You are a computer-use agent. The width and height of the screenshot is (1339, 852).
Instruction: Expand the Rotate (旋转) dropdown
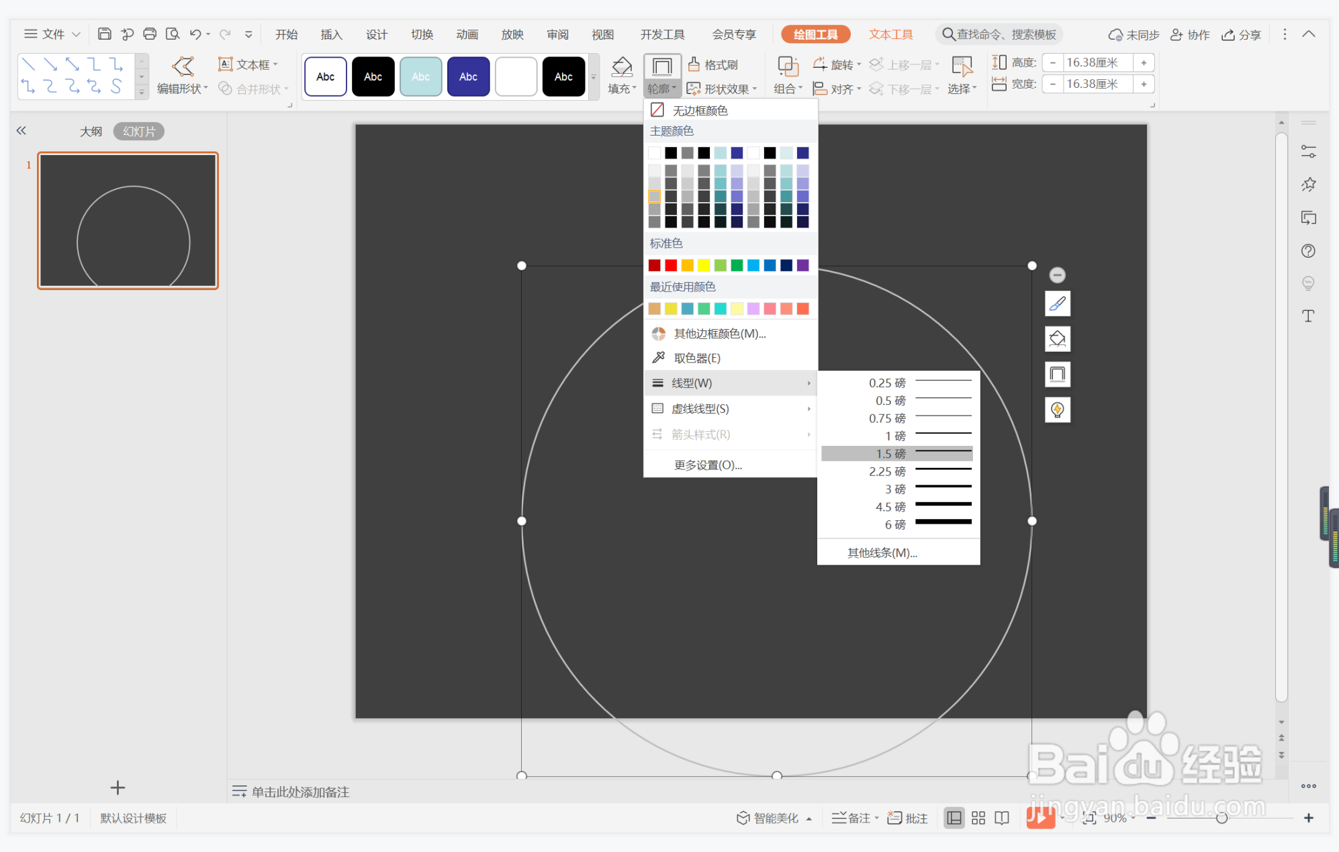click(x=837, y=64)
